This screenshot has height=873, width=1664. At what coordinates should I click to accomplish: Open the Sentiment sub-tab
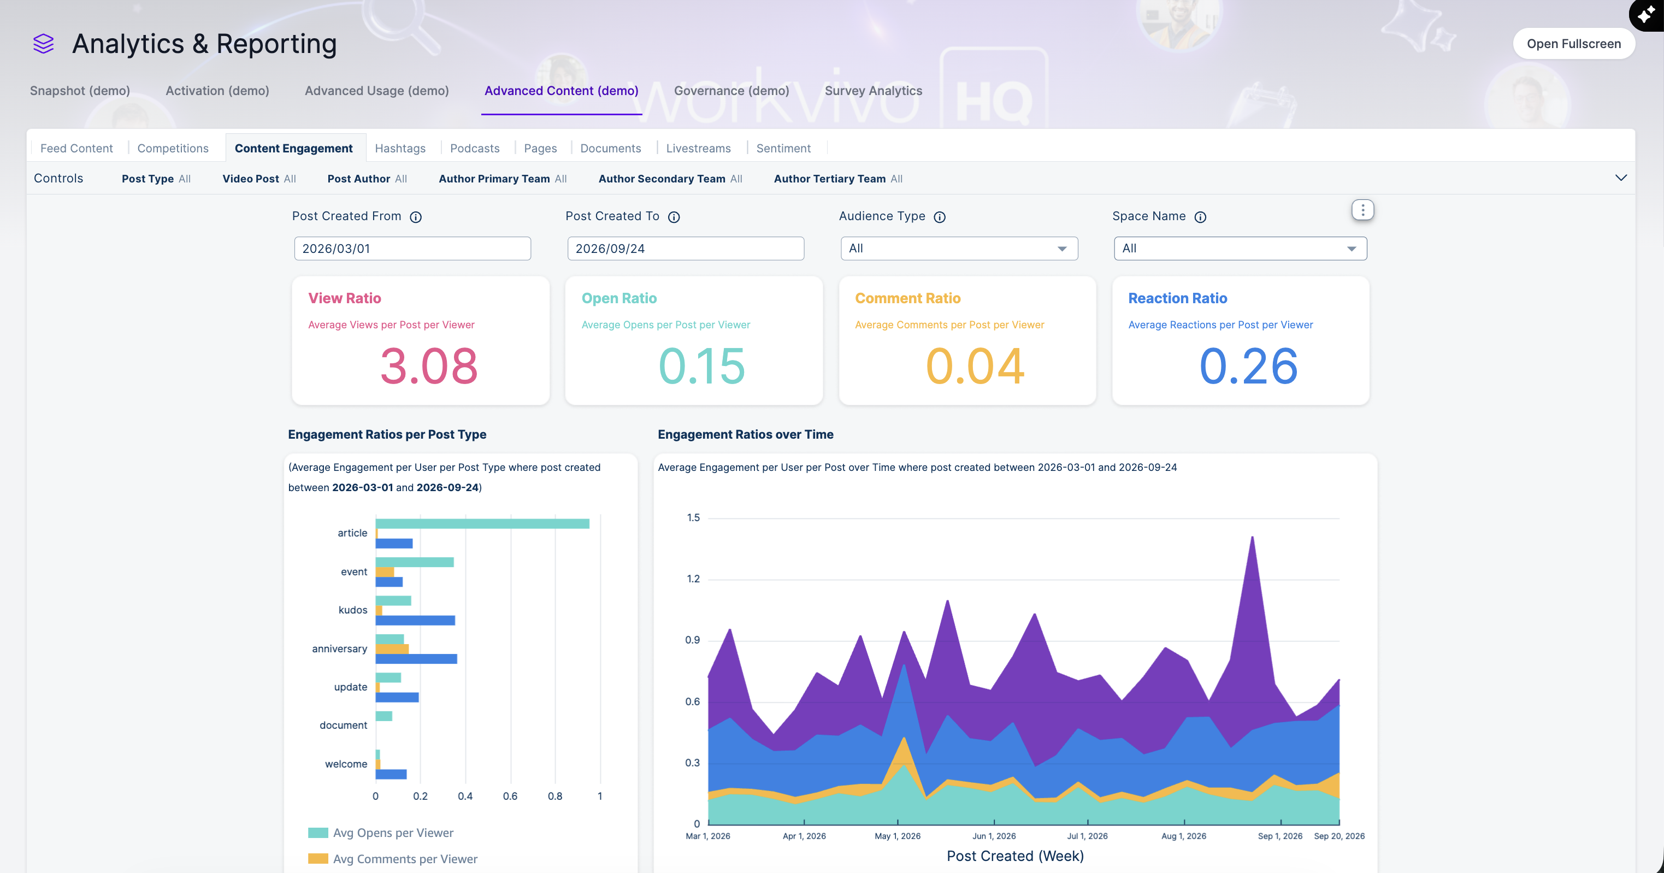click(783, 149)
